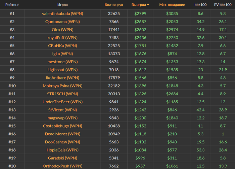Open Dead Moroz (WPN) player link
235x169 pixels.
62,134
